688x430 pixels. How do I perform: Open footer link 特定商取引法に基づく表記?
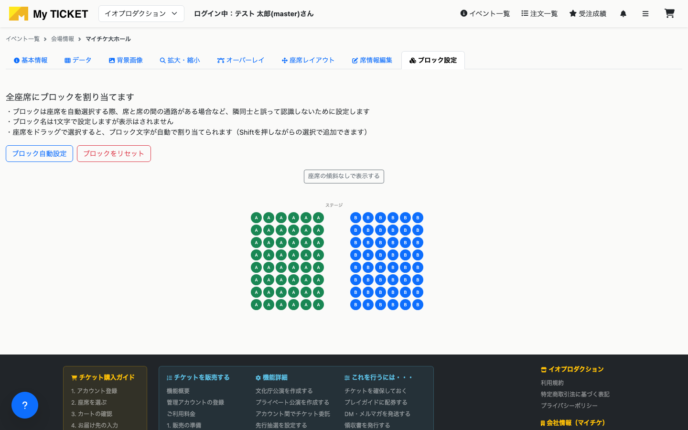[575, 394]
